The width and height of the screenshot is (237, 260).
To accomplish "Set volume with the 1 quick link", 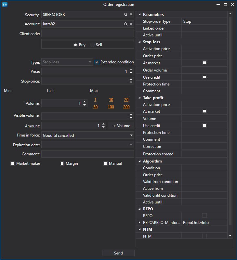I will [95, 100].
